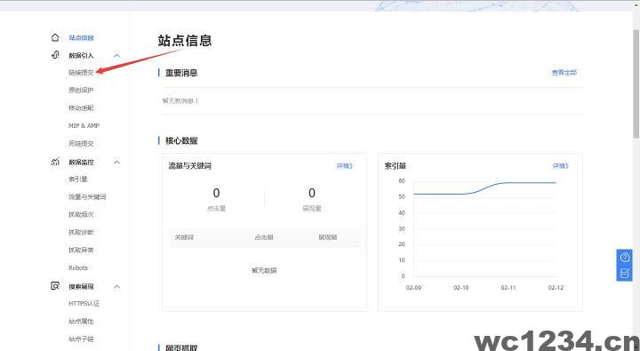640x351 pixels.
Task: Collapse the 数据监控 menu section
Action: pyautogui.click(x=116, y=162)
